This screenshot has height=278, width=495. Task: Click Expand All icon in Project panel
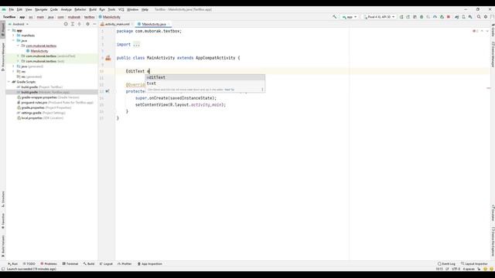click(x=73, y=24)
